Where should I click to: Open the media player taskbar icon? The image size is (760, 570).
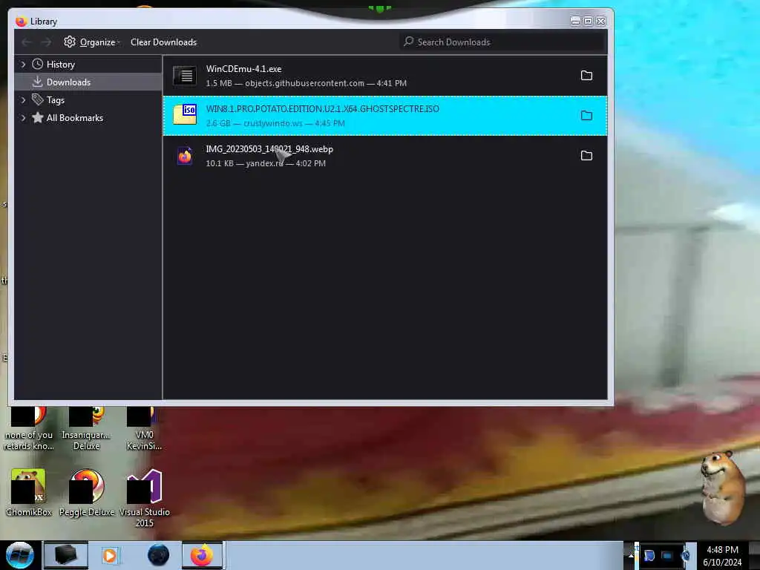110,555
